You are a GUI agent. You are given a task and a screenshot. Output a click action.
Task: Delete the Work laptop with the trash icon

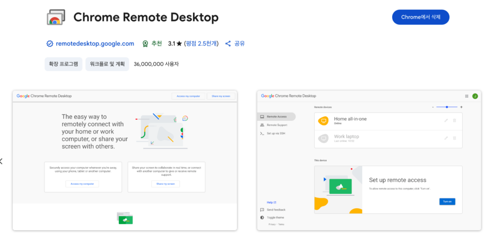(x=455, y=138)
